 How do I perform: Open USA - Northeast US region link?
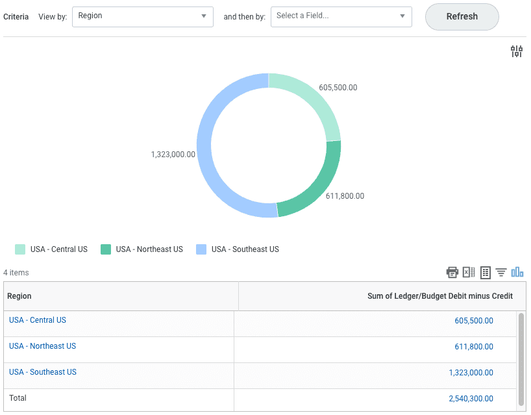click(42, 346)
